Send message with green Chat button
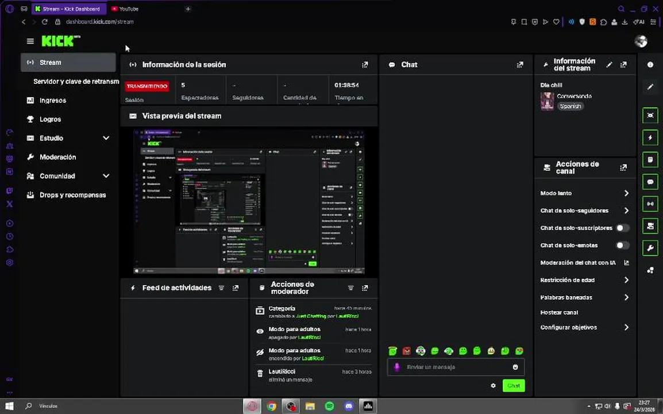The width and height of the screenshot is (663, 414). (x=514, y=386)
